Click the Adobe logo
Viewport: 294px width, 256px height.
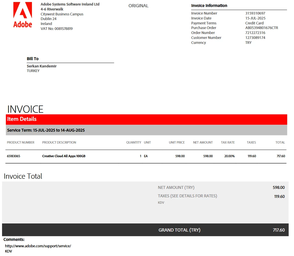(23, 15)
